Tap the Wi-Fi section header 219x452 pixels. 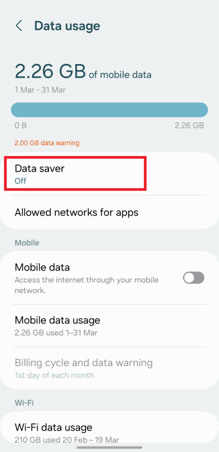tap(24, 403)
